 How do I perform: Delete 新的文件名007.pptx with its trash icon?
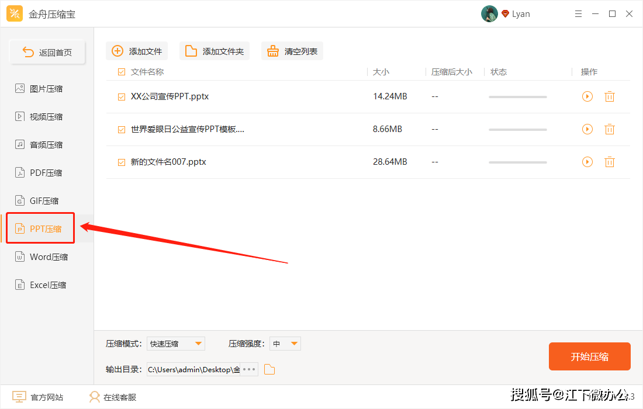point(610,162)
